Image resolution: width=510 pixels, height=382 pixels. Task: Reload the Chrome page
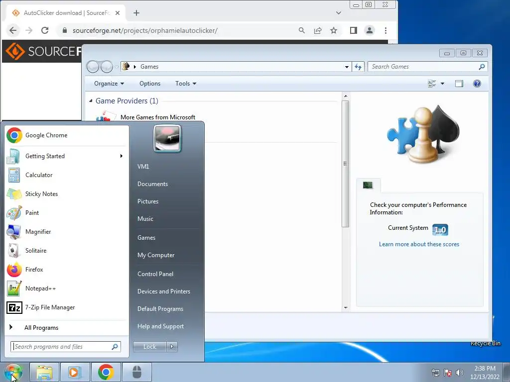45,30
